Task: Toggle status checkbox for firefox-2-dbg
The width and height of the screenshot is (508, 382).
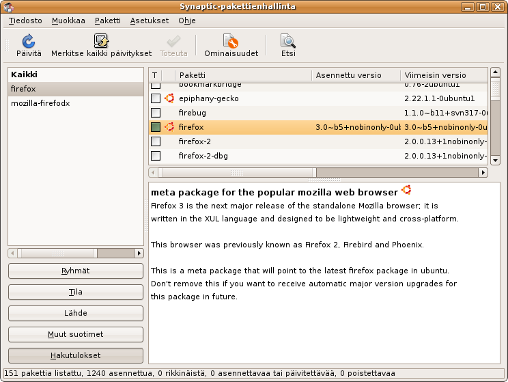Action: tap(156, 155)
